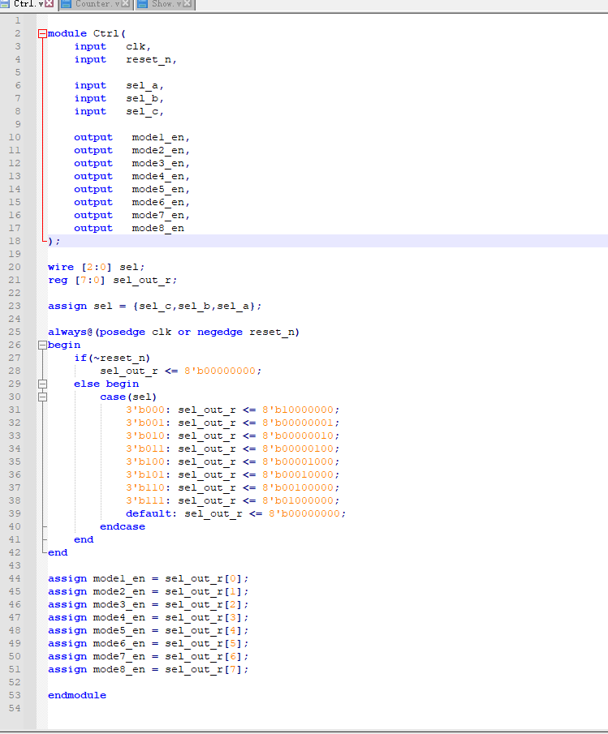Click the 'sel_a,' port name
Screen dimensions: 608x734
click(144, 86)
